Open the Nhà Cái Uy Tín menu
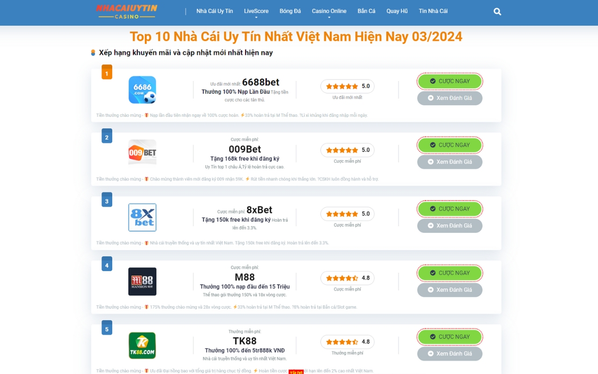 (214, 11)
